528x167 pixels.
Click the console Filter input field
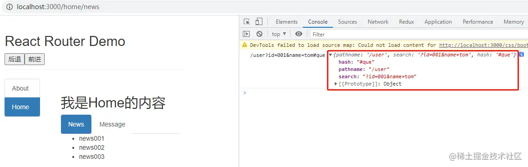pos(418,34)
